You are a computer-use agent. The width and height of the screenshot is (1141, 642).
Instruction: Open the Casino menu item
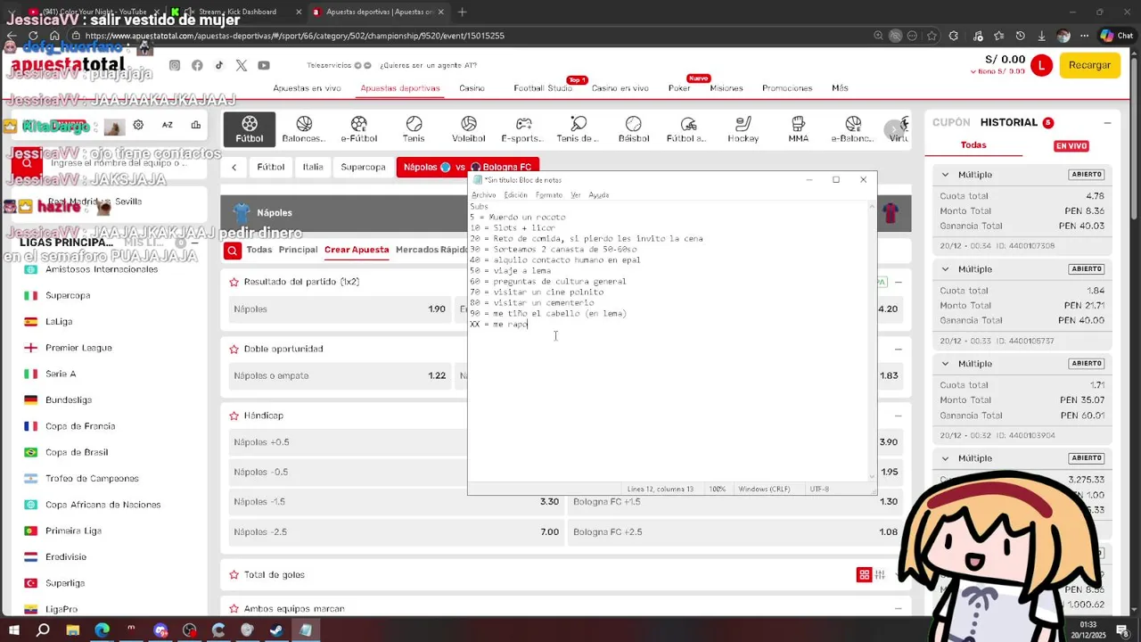click(472, 88)
